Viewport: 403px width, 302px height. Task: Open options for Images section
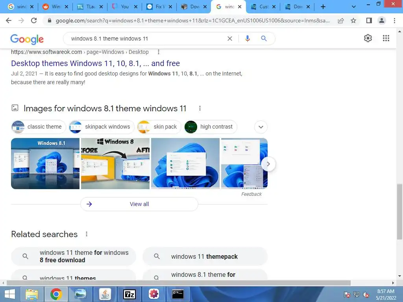point(200,109)
